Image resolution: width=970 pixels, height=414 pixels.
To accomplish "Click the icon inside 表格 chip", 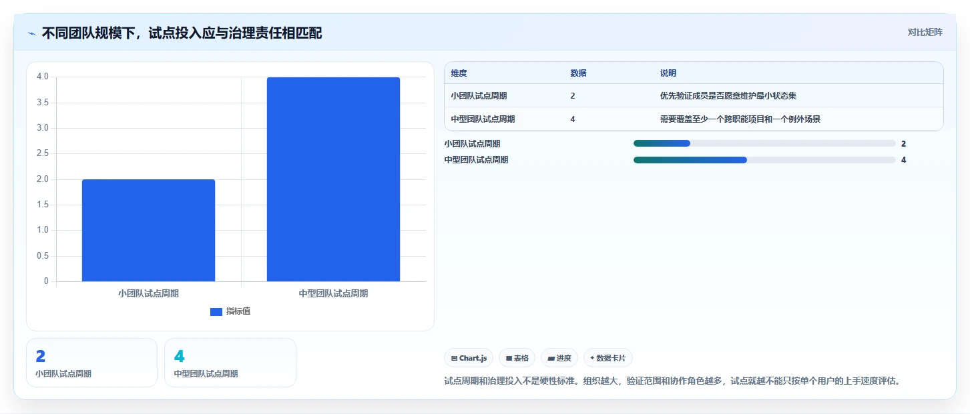I will pos(509,358).
